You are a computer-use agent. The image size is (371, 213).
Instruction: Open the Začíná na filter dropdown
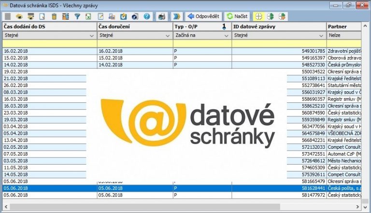pyautogui.click(x=226, y=36)
